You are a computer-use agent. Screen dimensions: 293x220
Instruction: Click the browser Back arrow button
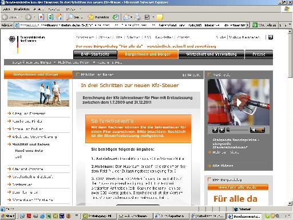tap(10, 17)
